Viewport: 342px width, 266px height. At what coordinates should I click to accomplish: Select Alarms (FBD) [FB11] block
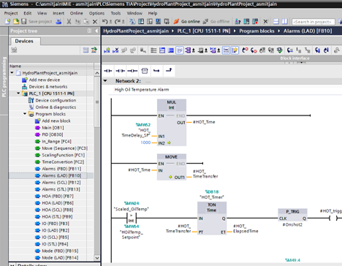pos(61,169)
